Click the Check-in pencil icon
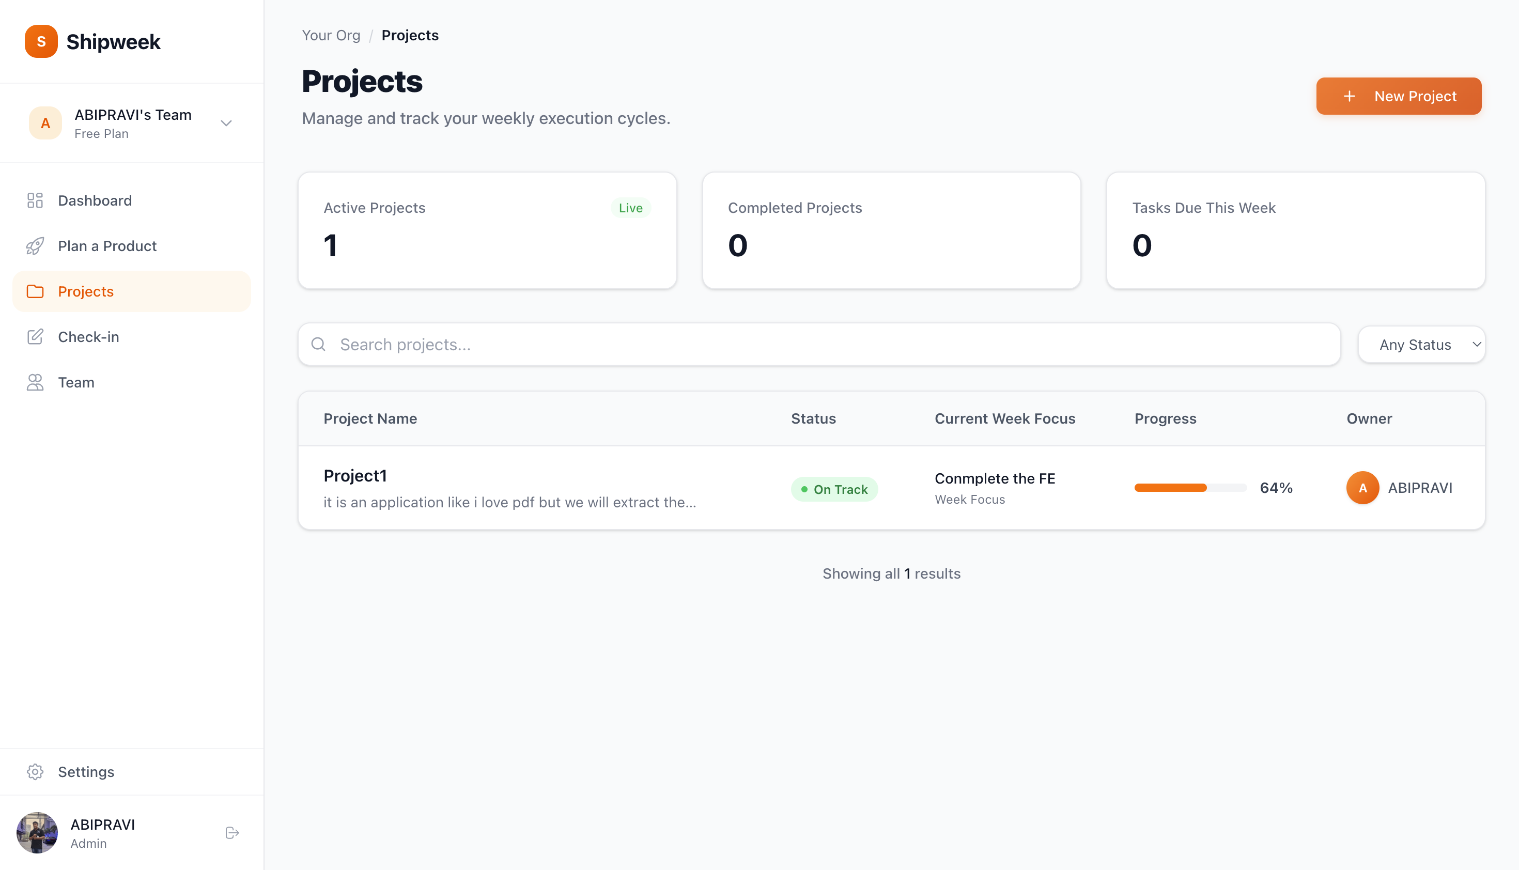The height and width of the screenshot is (870, 1519). pos(35,336)
